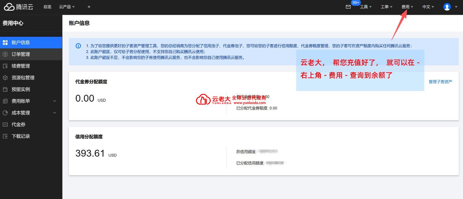Click the Tencent Cloud logo
This screenshot has width=463, height=199.
pos(18,7)
